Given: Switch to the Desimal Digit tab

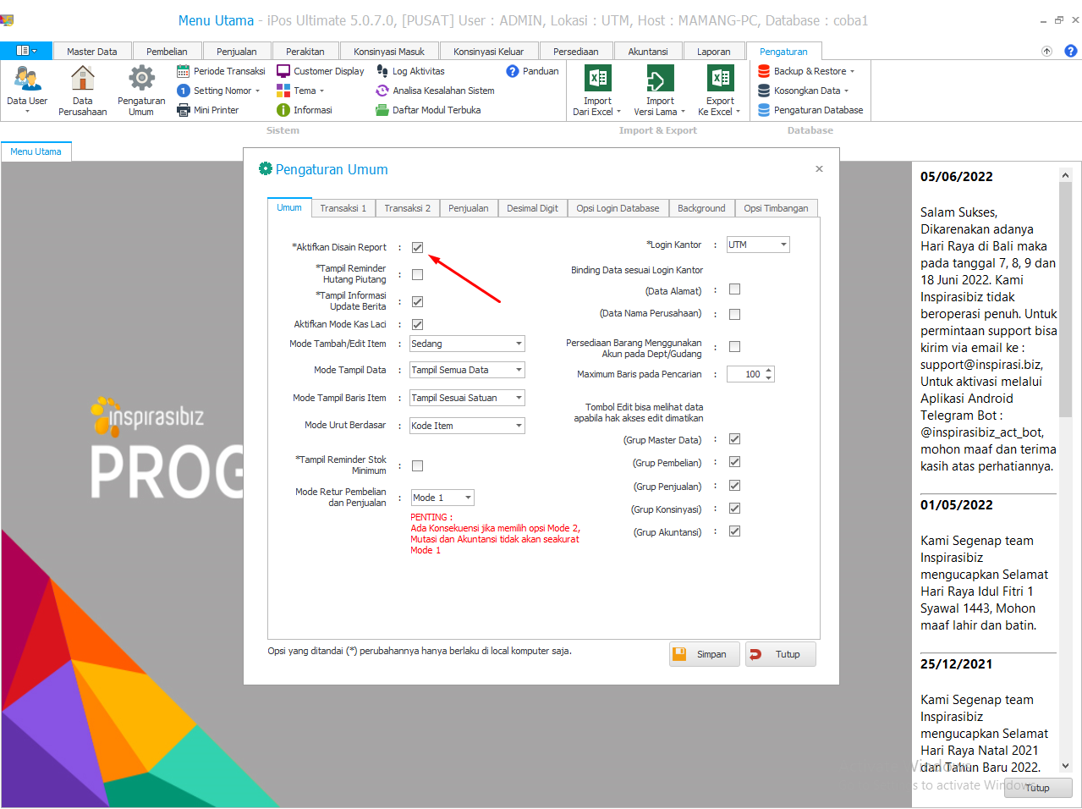Looking at the screenshot, I should (532, 208).
